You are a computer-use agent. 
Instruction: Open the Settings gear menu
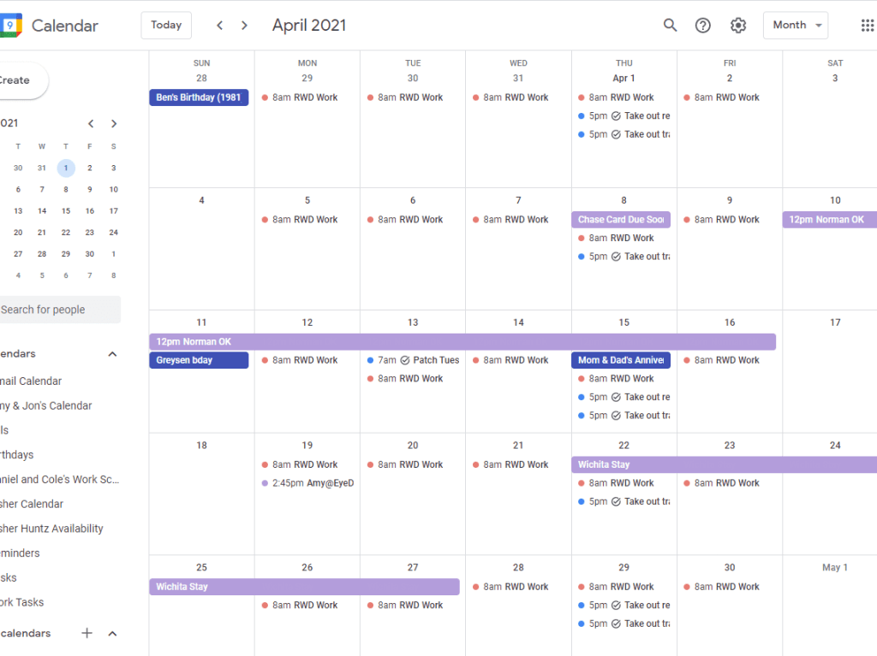(738, 26)
